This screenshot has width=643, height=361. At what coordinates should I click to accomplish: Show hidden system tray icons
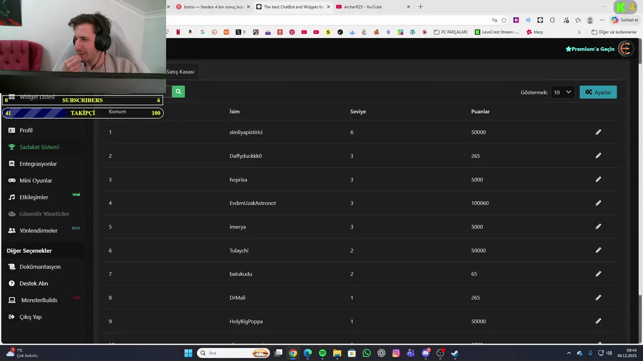(569, 353)
